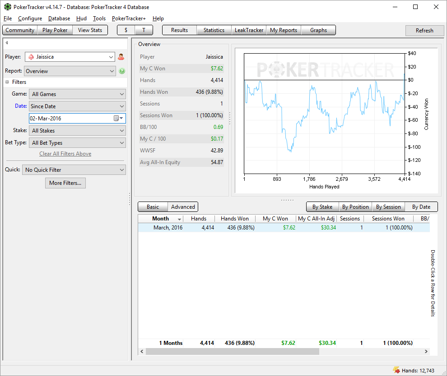Collapse the Filters section
447x376 pixels.
7,82
